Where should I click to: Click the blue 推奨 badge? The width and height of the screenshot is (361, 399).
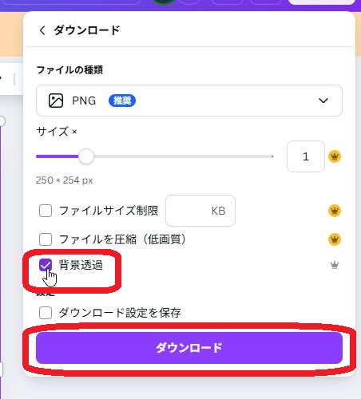click(x=122, y=101)
